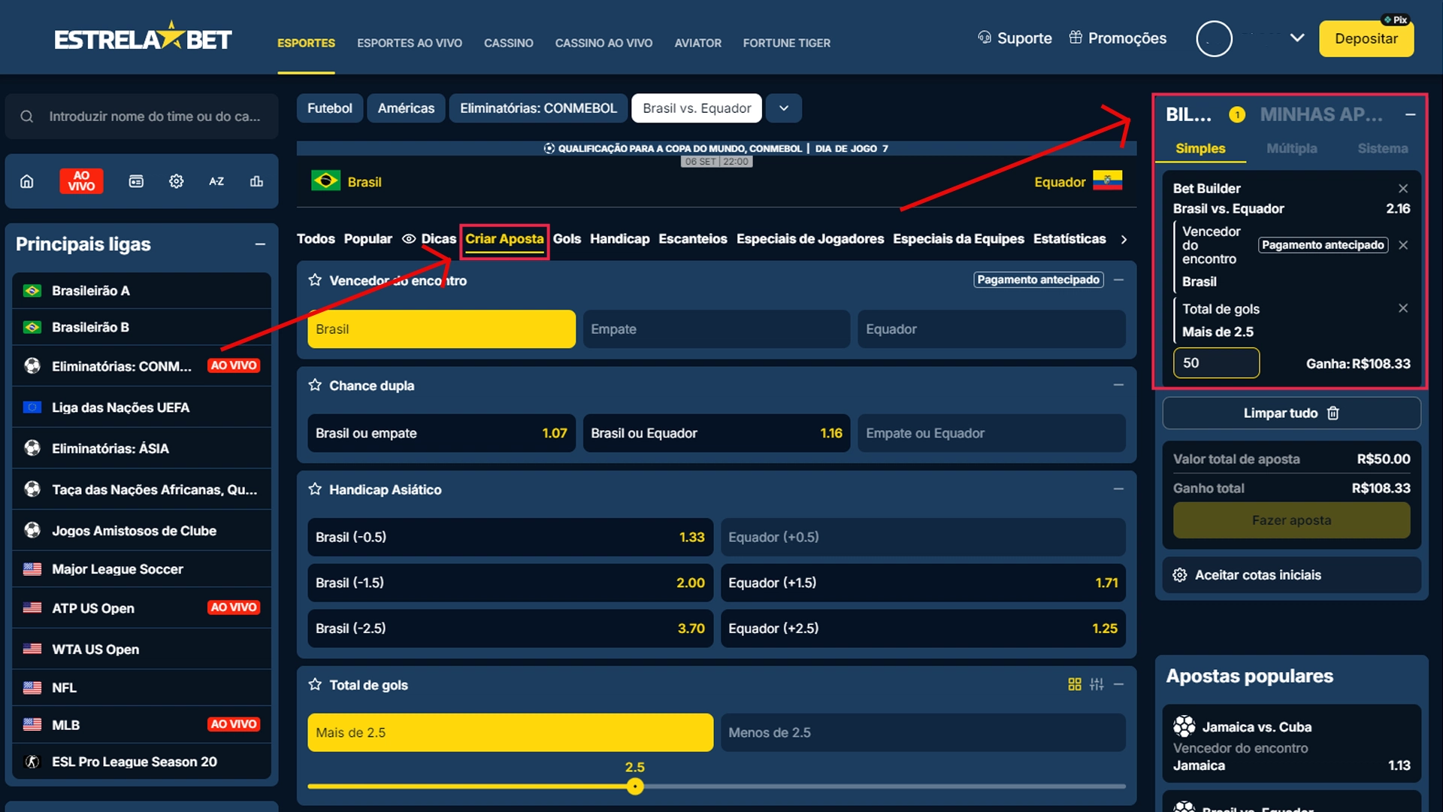Open the Brasileirão A league
The width and height of the screenshot is (1443, 812).
[x=141, y=291]
